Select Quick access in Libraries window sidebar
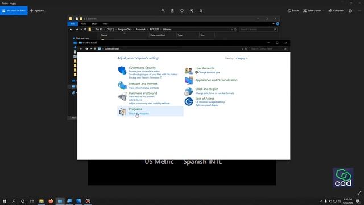The image size is (364, 205). (82, 38)
